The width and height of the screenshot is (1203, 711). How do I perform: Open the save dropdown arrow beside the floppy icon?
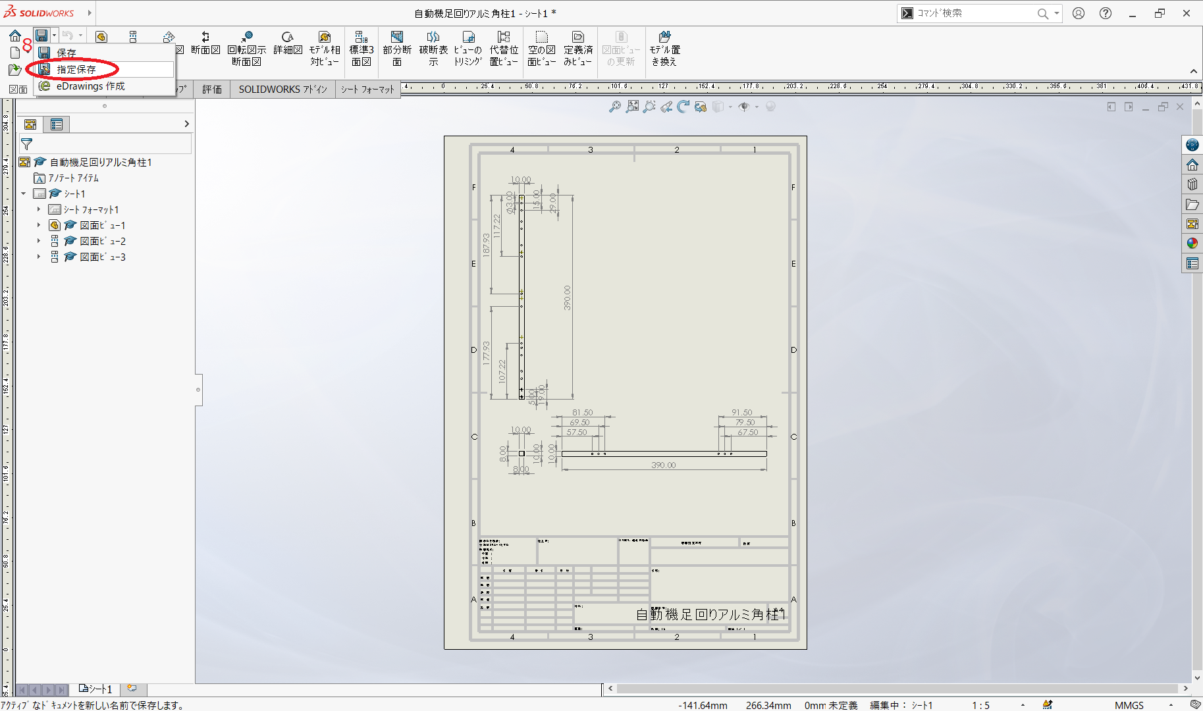54,36
